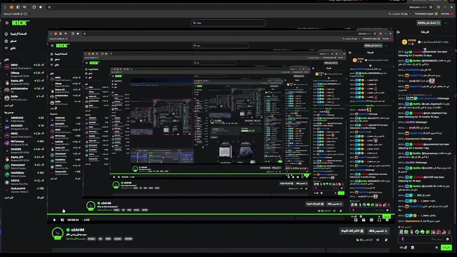This screenshot has height=257, width=457.
Task: Open the X bookmark in bookmarks bar
Action: [x=400, y=14]
